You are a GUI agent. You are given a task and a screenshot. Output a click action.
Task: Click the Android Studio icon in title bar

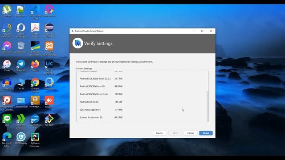[x=72, y=31]
